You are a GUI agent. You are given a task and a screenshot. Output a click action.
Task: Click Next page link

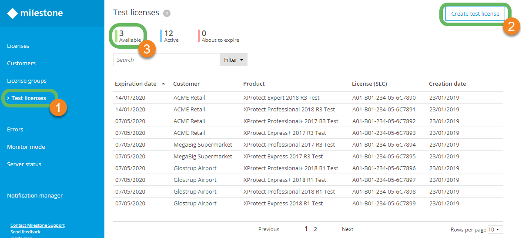pos(348,229)
